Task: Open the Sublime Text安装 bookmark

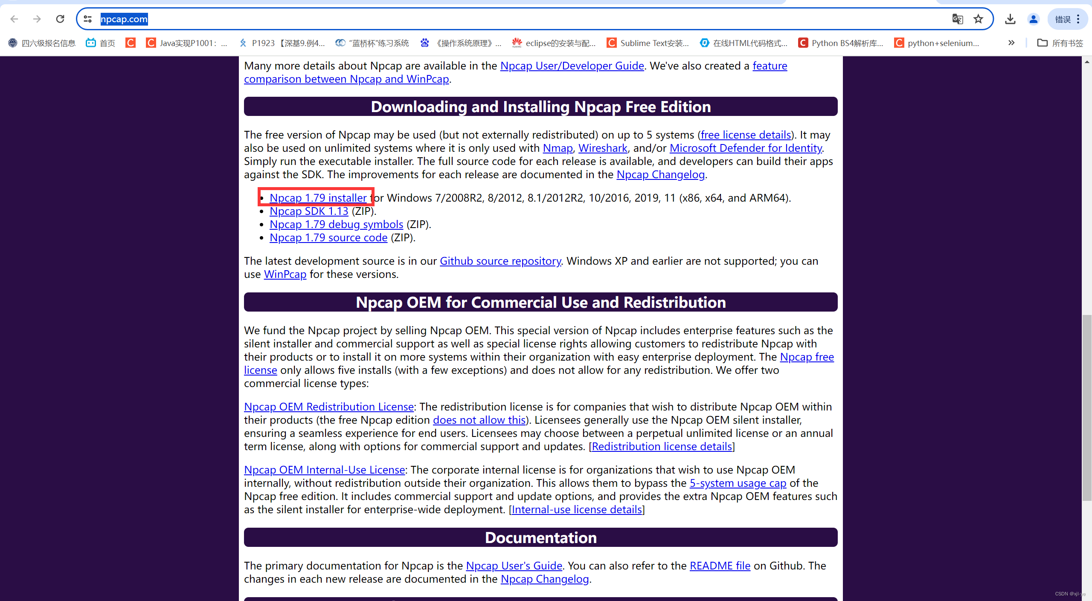Action: click(648, 43)
